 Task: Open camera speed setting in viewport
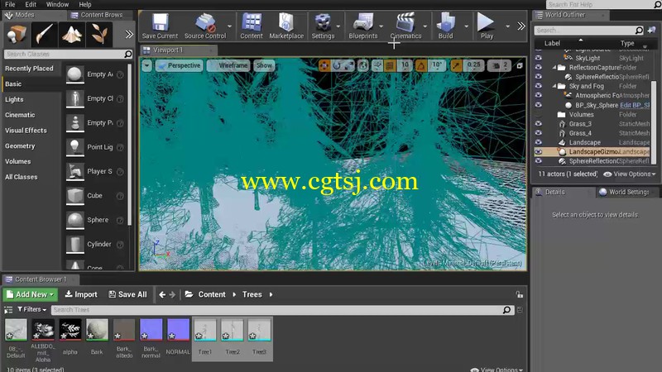click(x=500, y=65)
